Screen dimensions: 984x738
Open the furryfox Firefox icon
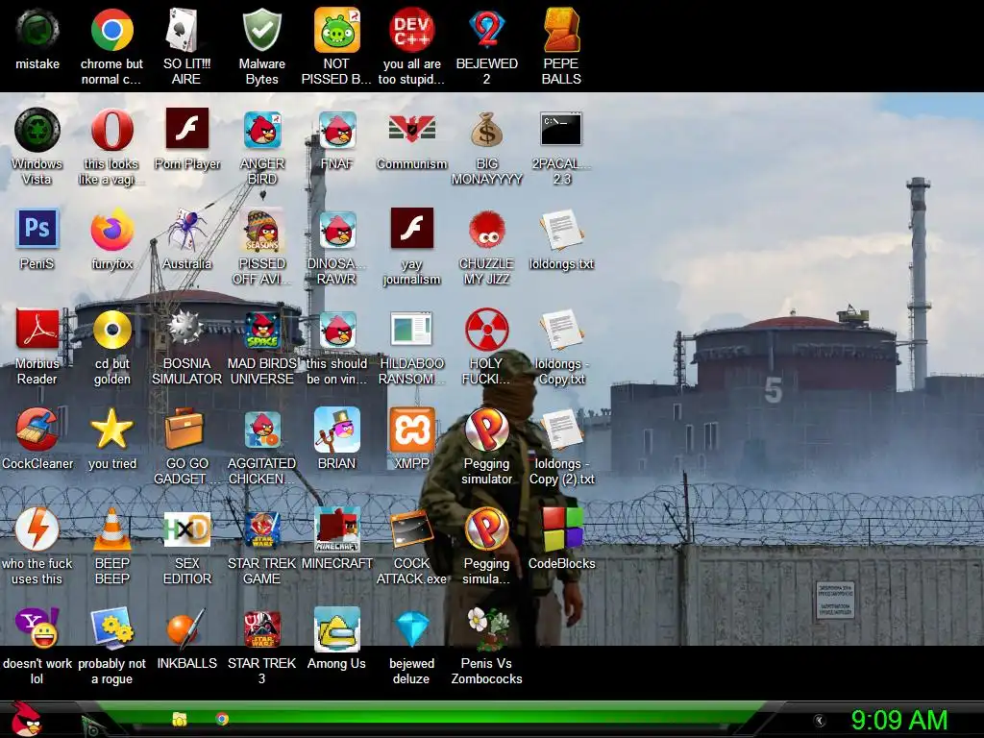[x=111, y=230]
